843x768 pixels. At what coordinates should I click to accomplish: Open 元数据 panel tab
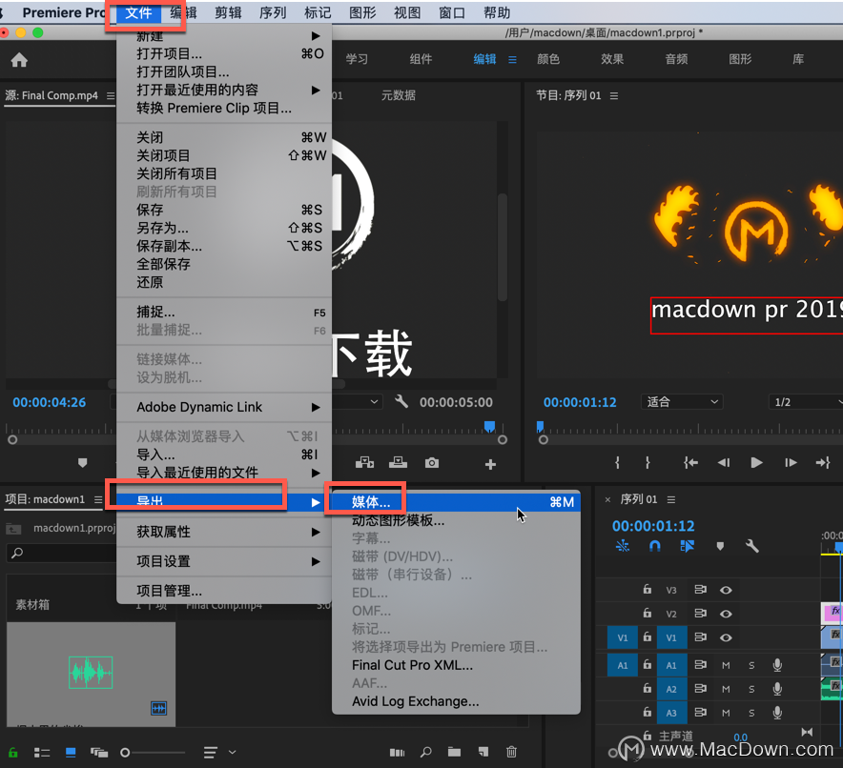(399, 95)
